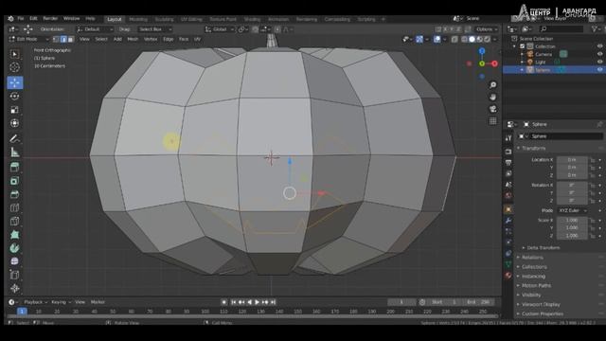Open the Vertex menu in viewport header
The width and height of the screenshot is (606, 341).
151,39
